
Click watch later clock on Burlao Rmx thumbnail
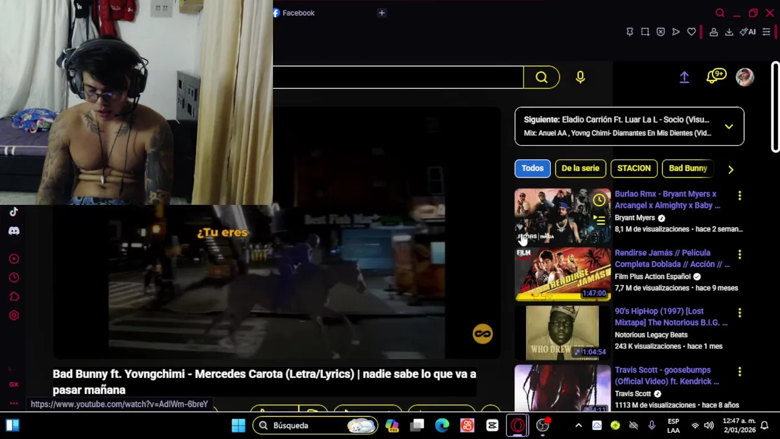[600, 200]
